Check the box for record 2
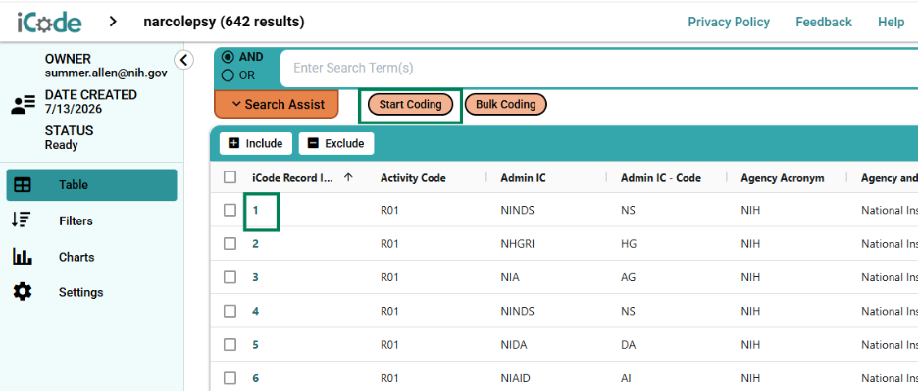Viewport: 918px width, 391px height. [230, 243]
